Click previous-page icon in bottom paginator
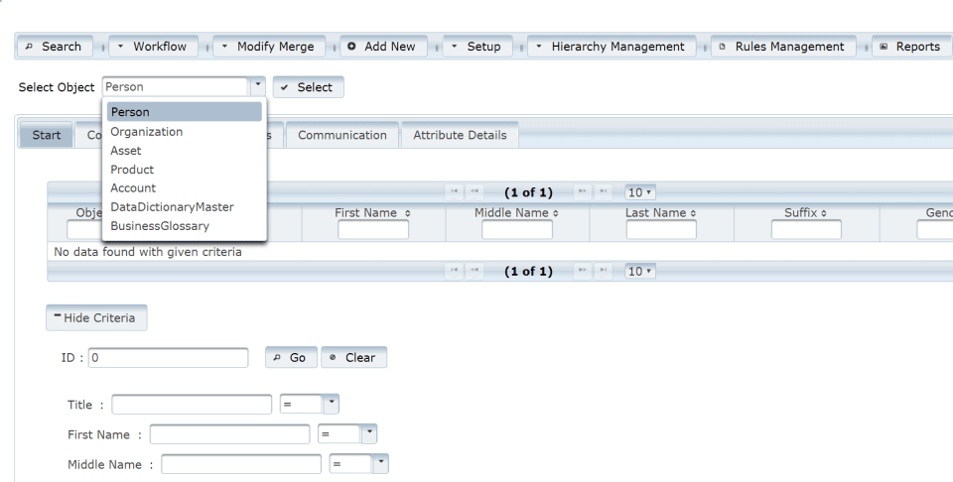This screenshot has height=482, width=953. pyautogui.click(x=475, y=271)
